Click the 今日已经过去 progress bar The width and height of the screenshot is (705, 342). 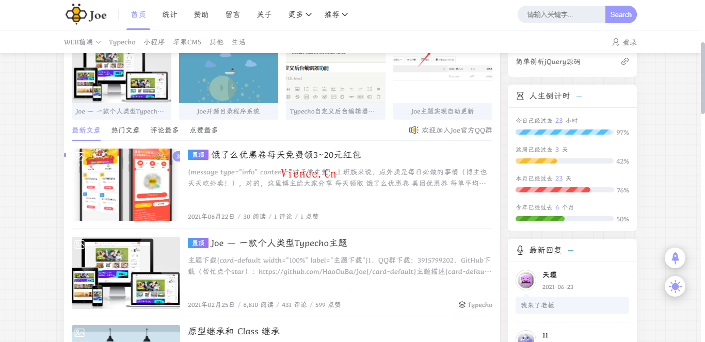coord(564,132)
